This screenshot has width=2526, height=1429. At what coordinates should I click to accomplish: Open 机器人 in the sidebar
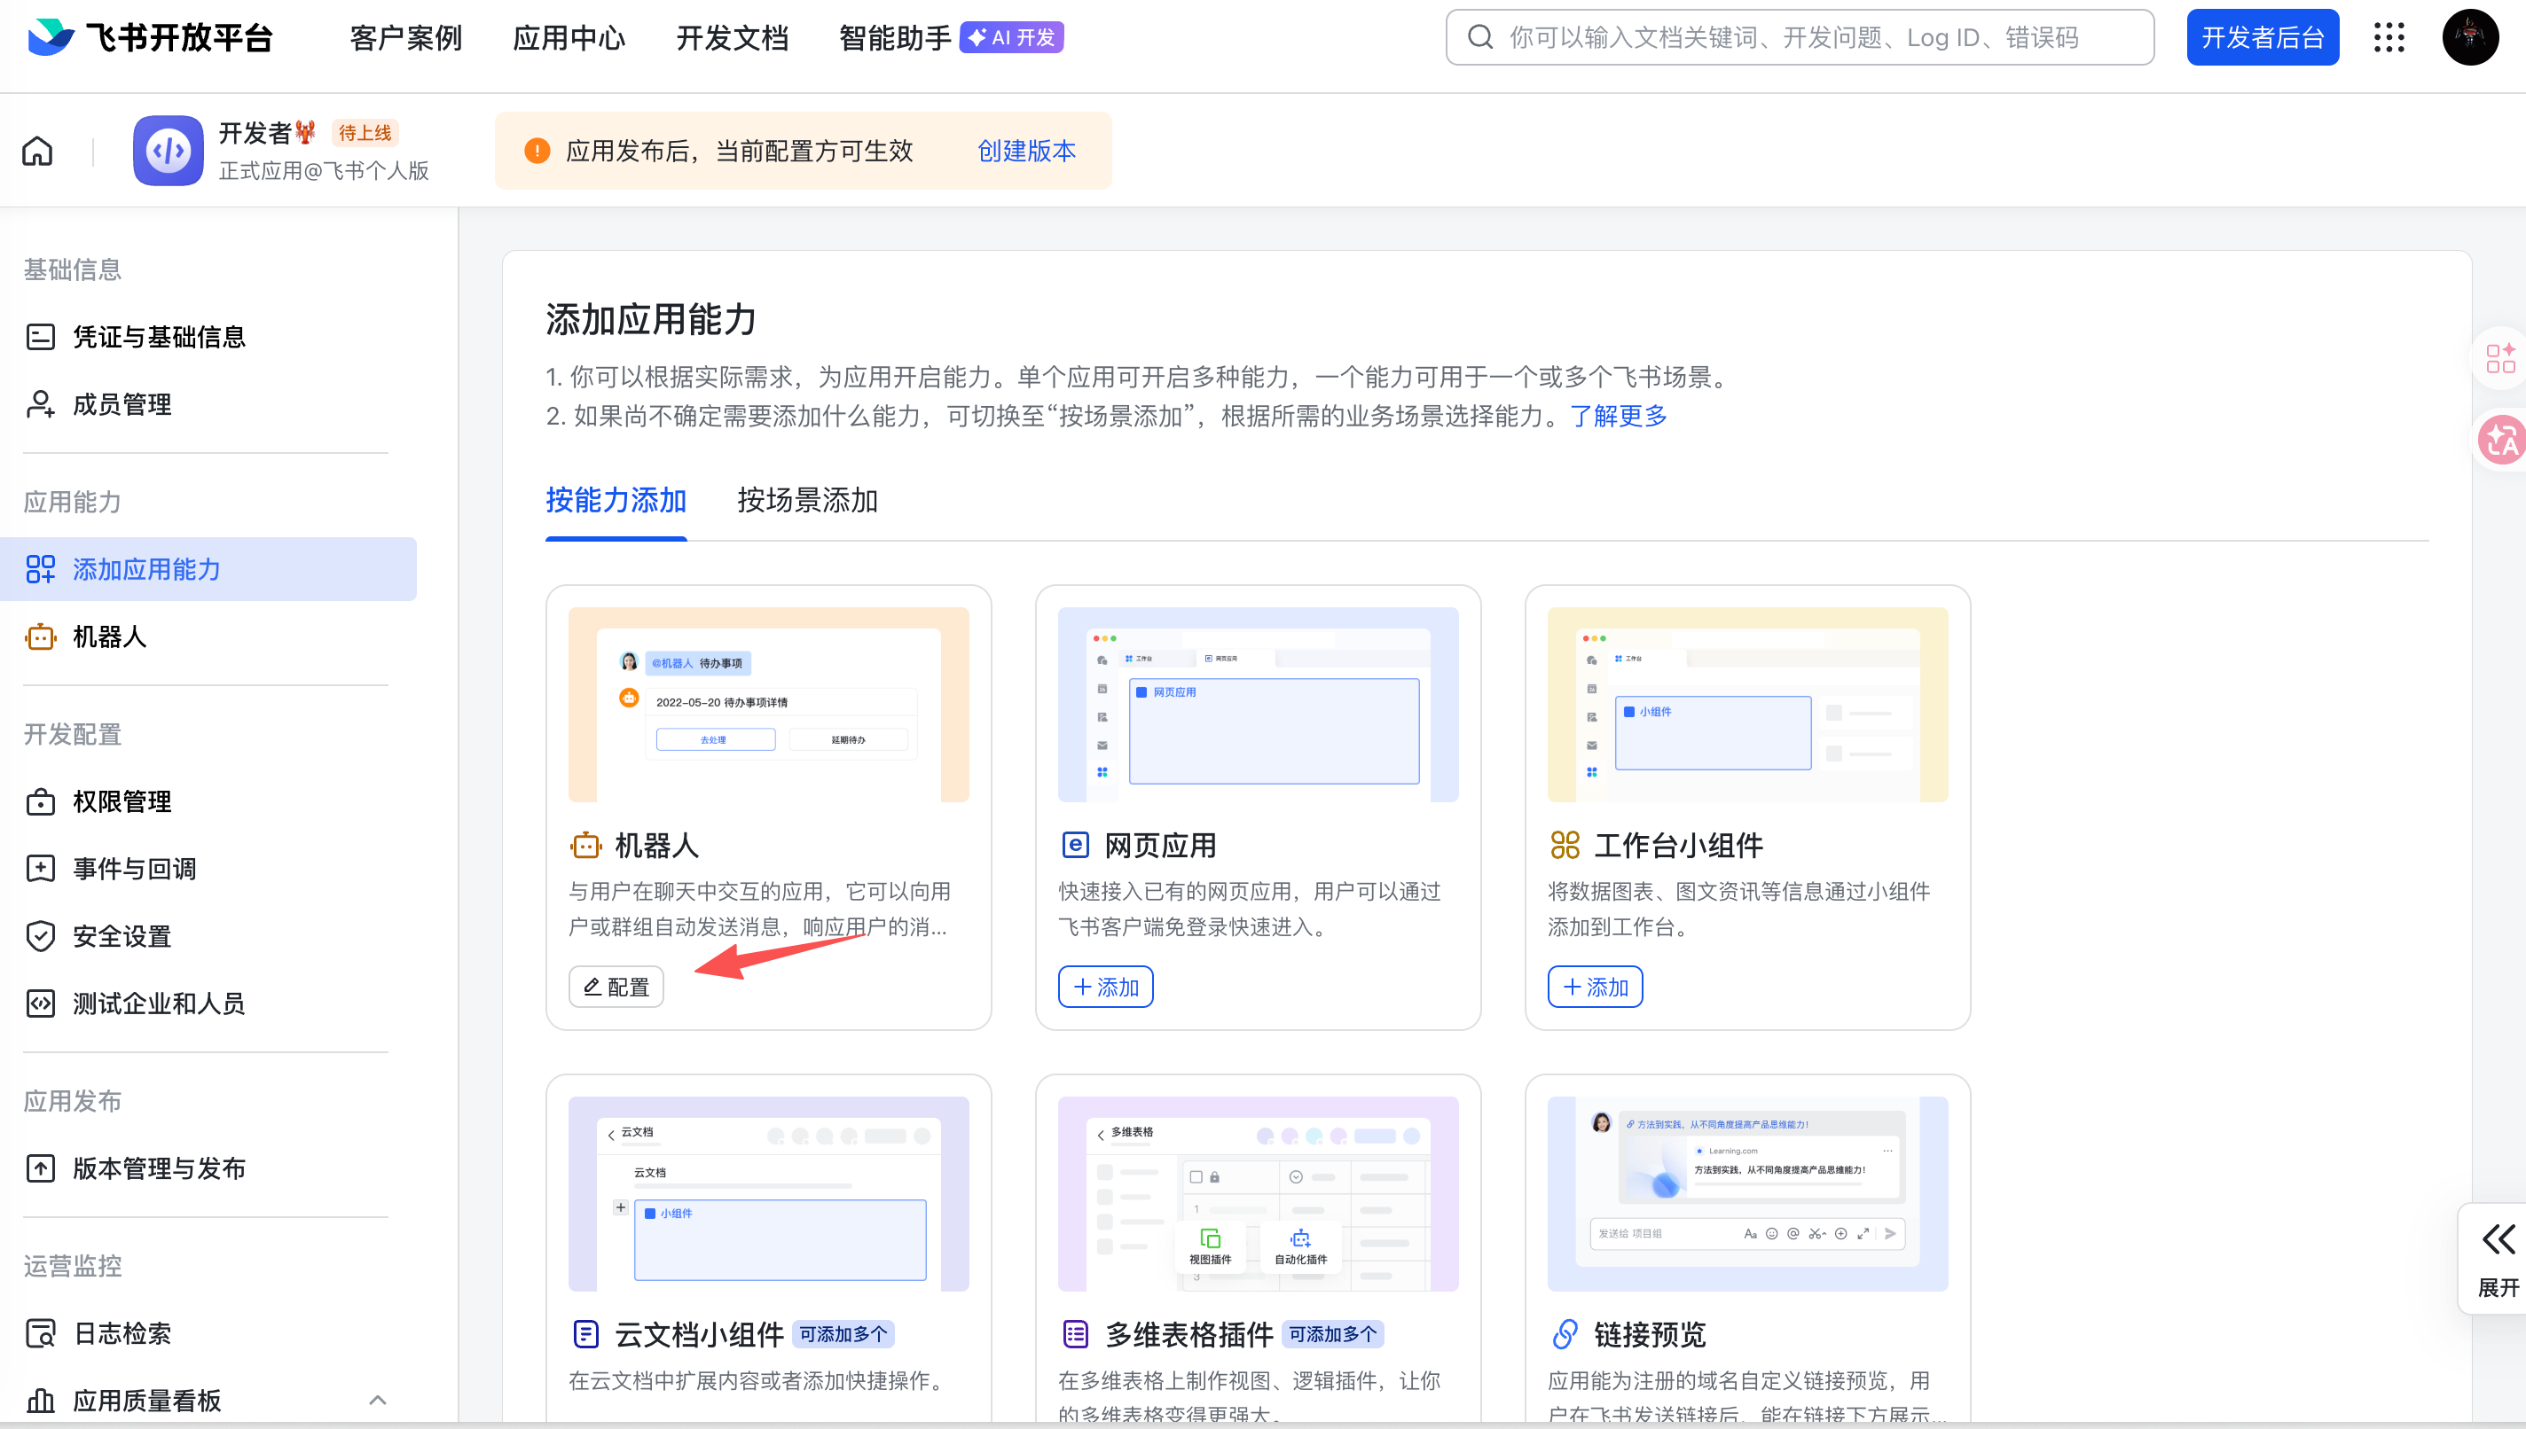pos(208,637)
